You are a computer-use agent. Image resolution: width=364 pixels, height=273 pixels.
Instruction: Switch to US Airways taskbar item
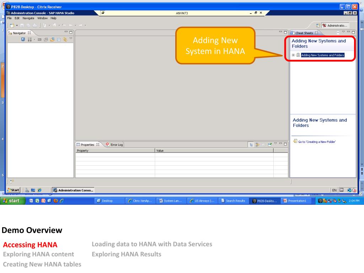202,201
